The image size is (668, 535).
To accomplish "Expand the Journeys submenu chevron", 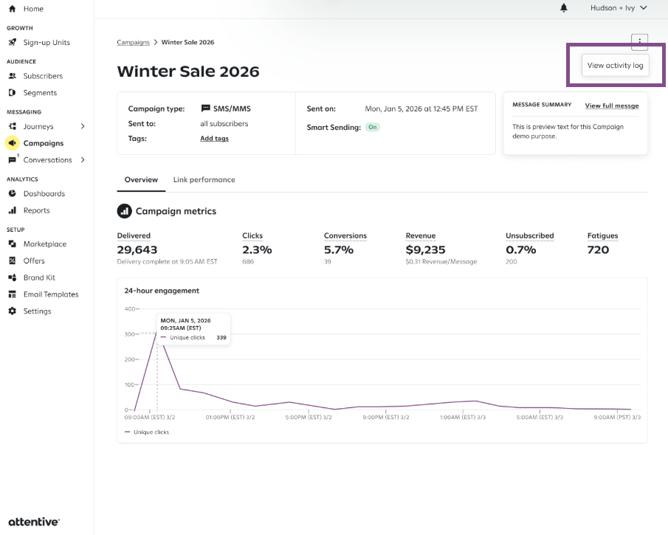I will point(83,127).
